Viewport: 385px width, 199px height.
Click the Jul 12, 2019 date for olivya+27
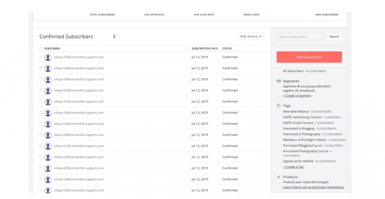coord(200,146)
